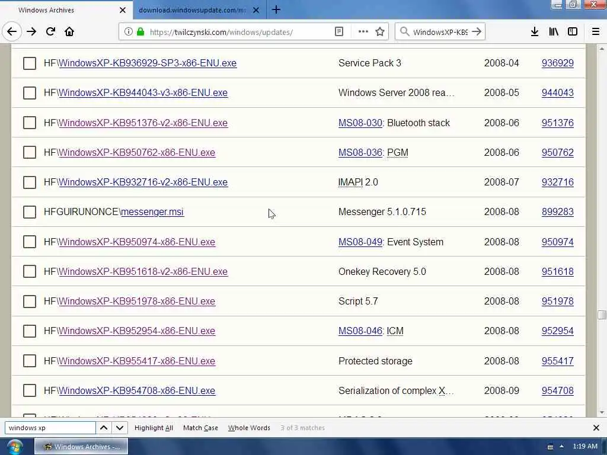Open the Downloads panel arrow
This screenshot has height=455, width=607.
[x=535, y=32]
